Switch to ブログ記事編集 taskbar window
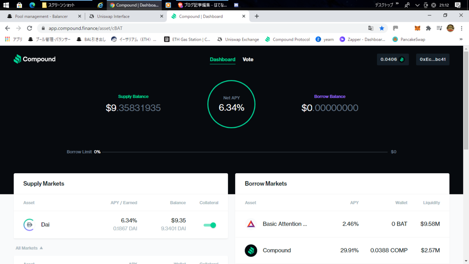Screen dimensions: 469x264 [202, 5]
